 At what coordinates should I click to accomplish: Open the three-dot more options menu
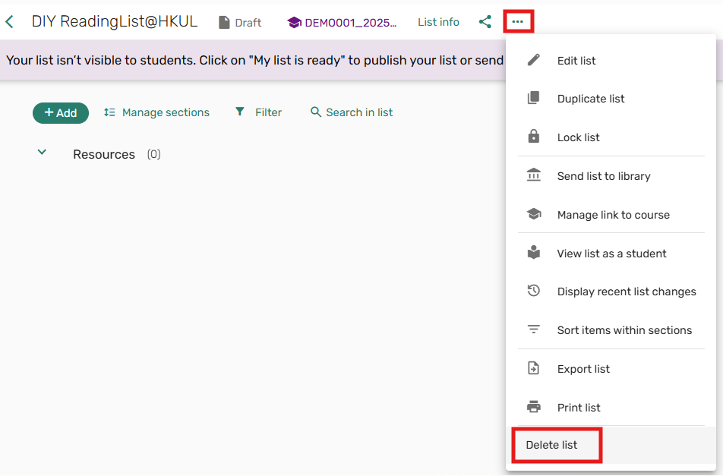(518, 22)
